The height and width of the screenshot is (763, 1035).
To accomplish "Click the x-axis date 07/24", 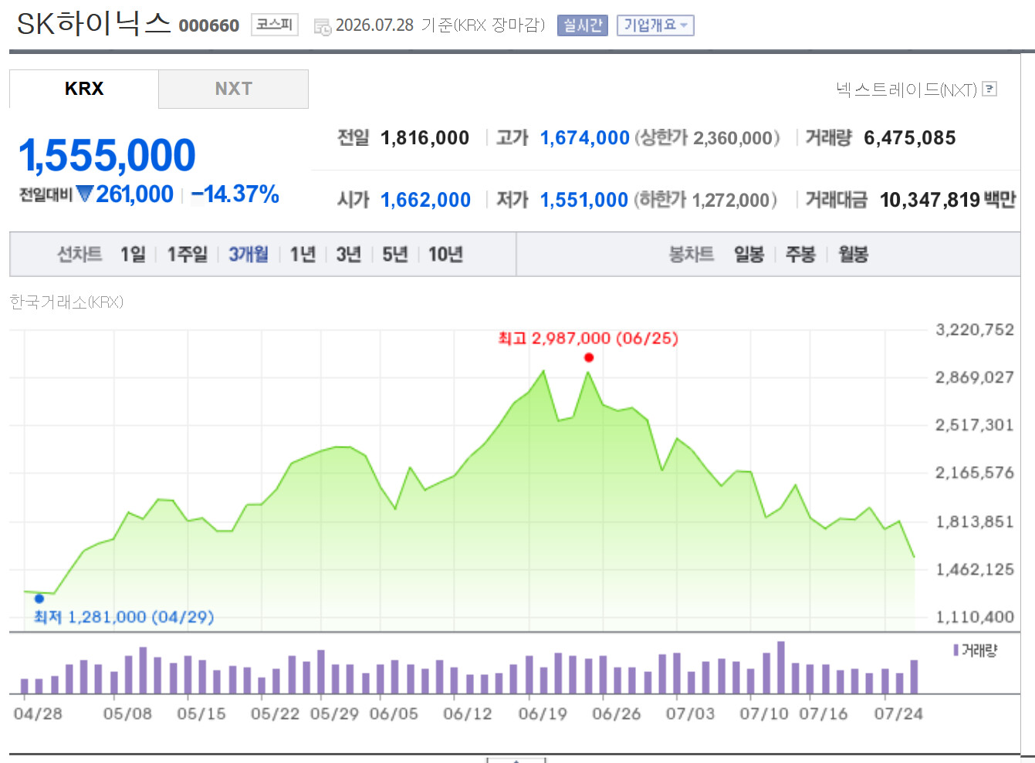I will (898, 714).
